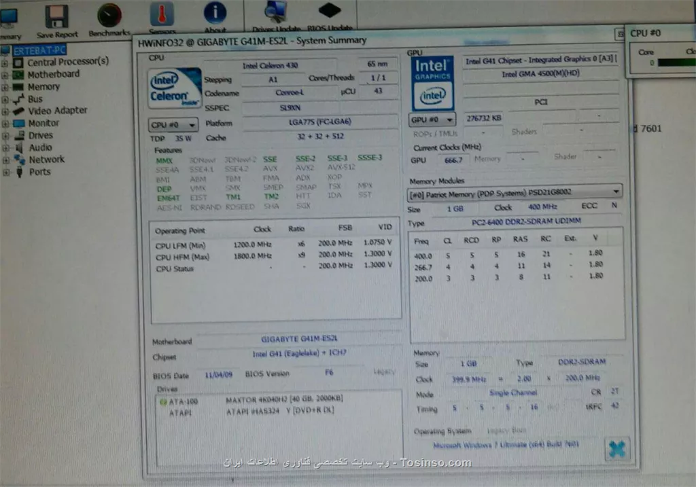Viewport: 696px width, 487px height.
Task: Expand the Video Adapter tree node
Action: [5, 111]
